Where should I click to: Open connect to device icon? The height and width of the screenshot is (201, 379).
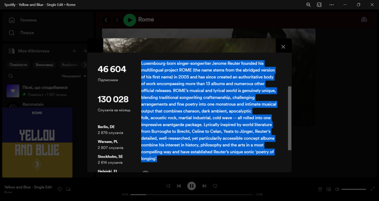(329, 189)
